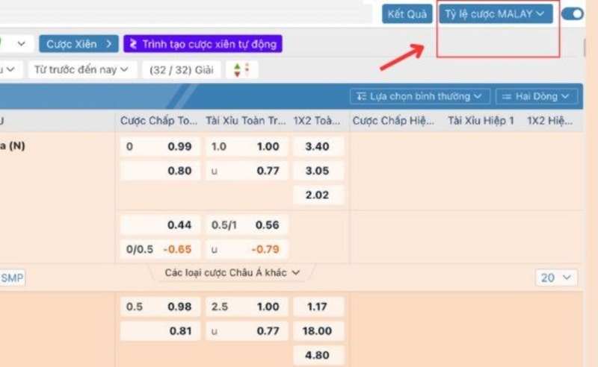Open the partially visible dropdown left of Cược Xiên
This screenshot has height=367, width=598.
pos(16,44)
